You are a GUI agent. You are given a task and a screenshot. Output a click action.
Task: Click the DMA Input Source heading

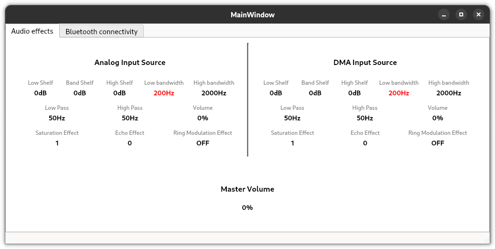pyautogui.click(x=365, y=63)
